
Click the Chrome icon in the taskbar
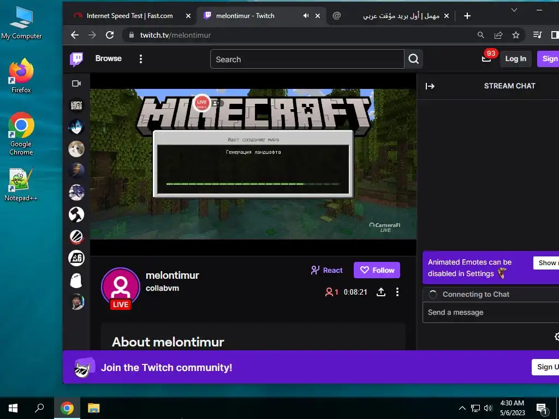point(67,408)
